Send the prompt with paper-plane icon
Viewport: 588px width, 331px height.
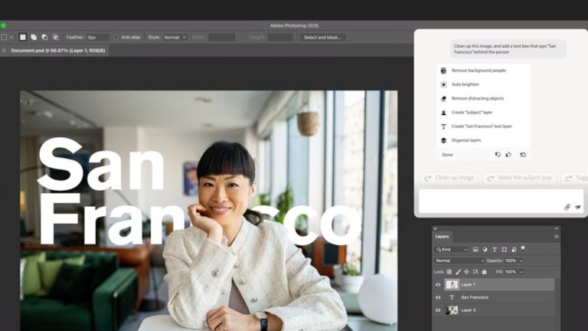(577, 207)
